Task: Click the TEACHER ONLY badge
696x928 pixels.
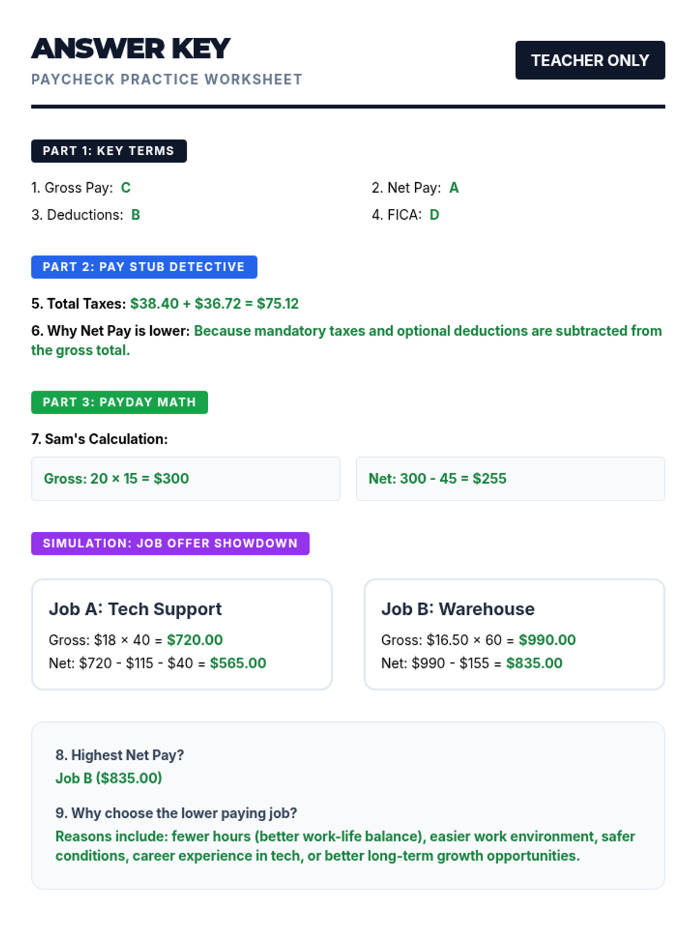Action: point(590,60)
